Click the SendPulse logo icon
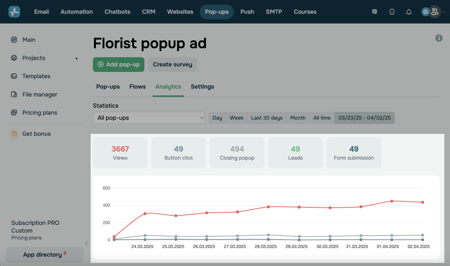 click(14, 12)
